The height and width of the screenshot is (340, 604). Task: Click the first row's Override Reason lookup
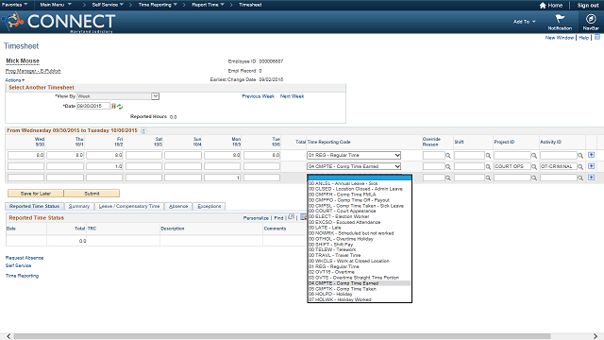click(x=448, y=155)
